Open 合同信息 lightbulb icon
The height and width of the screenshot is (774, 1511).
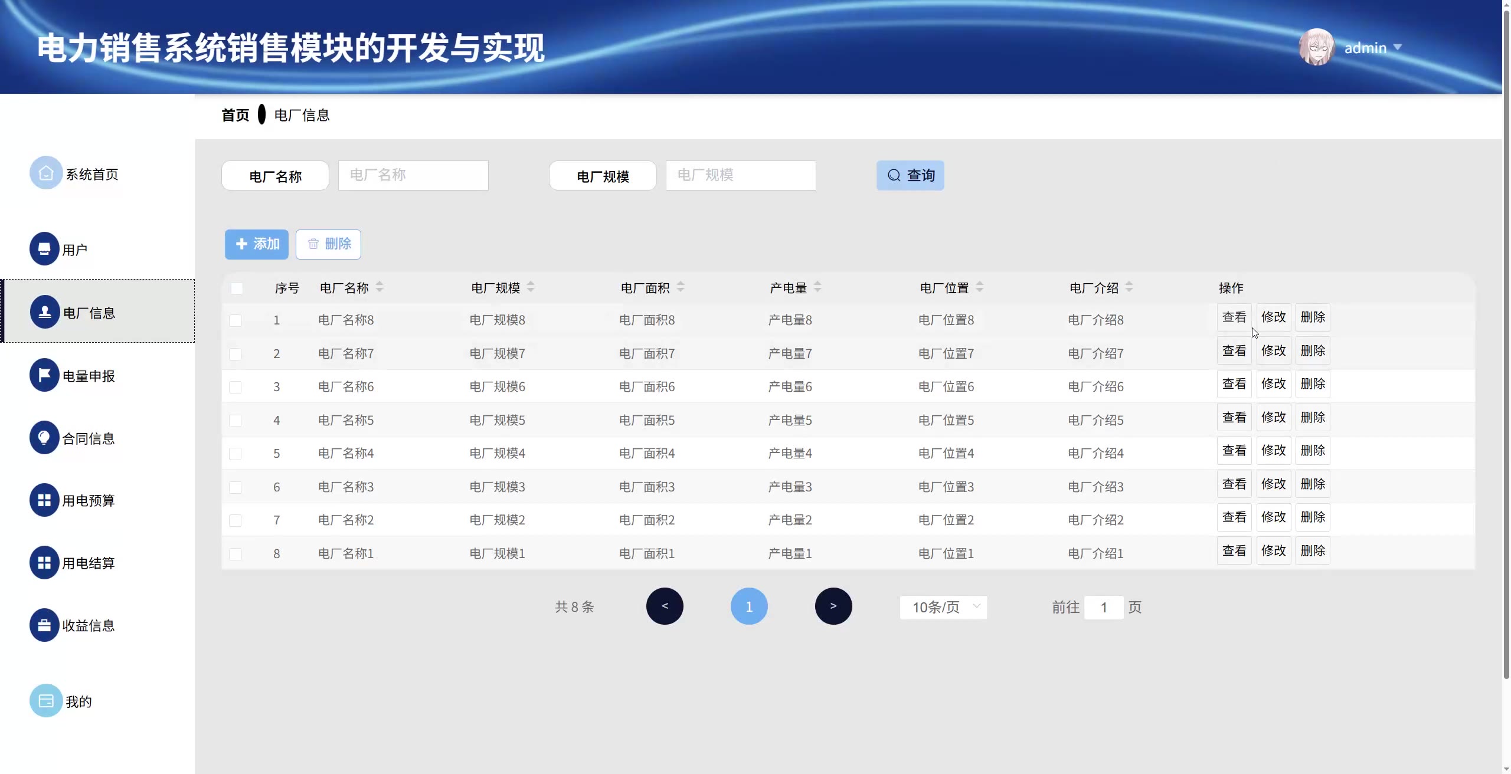click(44, 438)
